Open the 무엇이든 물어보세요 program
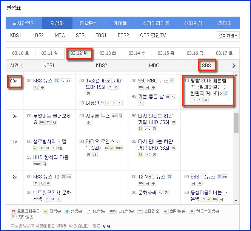Image resolution: width=251 pixels, height=231 pixels. 52,119
